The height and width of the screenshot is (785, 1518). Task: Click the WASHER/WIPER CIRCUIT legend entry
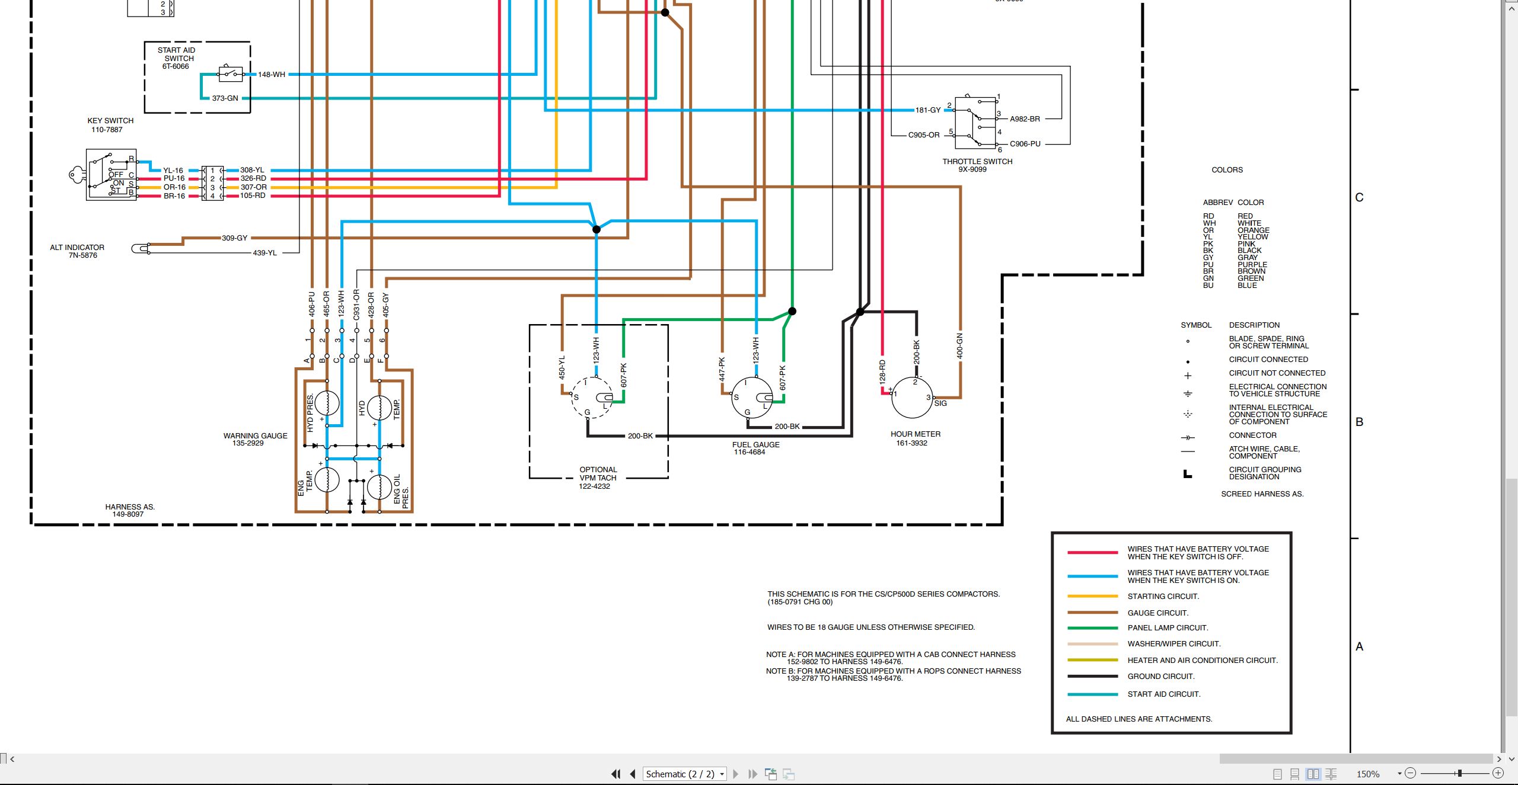pos(1174,644)
